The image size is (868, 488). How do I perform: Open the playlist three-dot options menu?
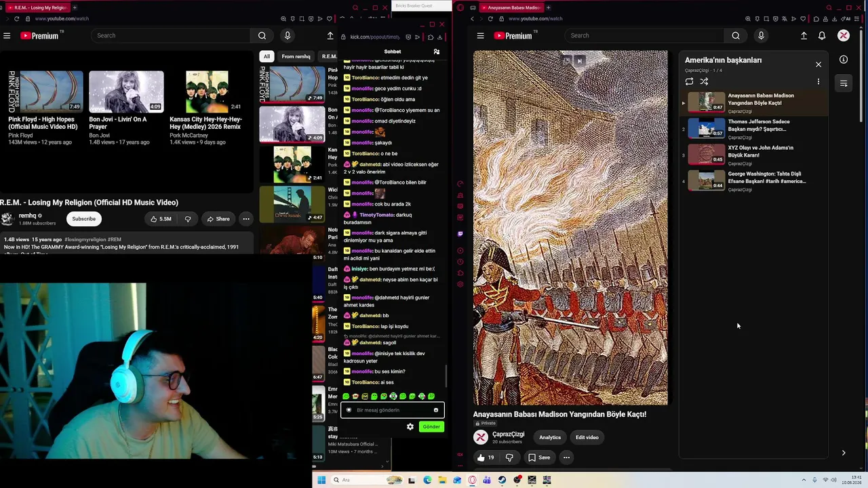(x=818, y=81)
